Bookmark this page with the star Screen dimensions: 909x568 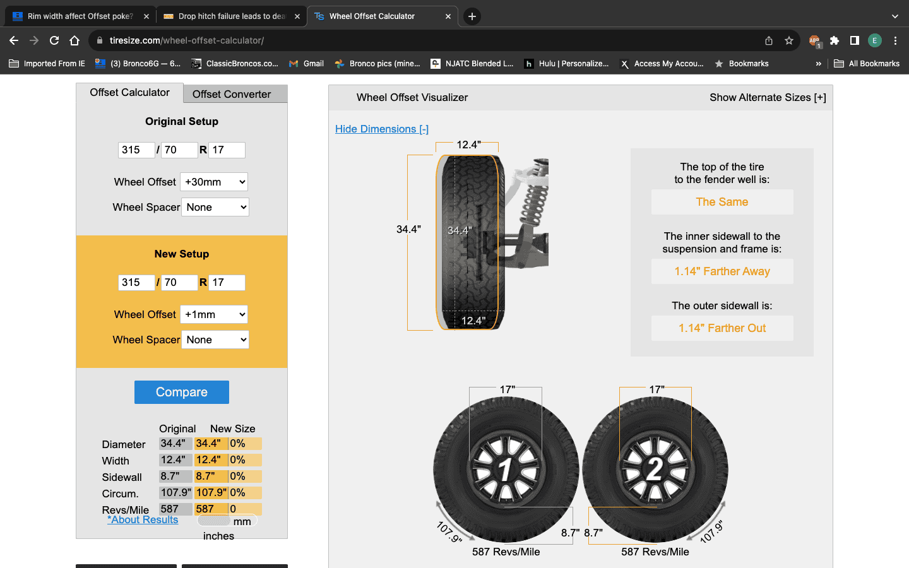point(789,40)
